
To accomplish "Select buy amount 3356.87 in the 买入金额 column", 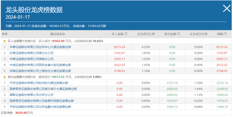I will click(x=120, y=53).
